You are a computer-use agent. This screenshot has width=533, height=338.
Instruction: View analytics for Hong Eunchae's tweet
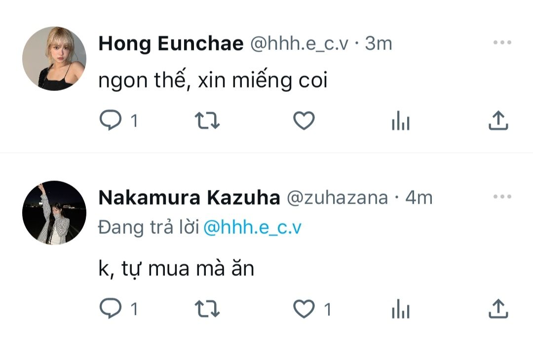tap(400, 121)
